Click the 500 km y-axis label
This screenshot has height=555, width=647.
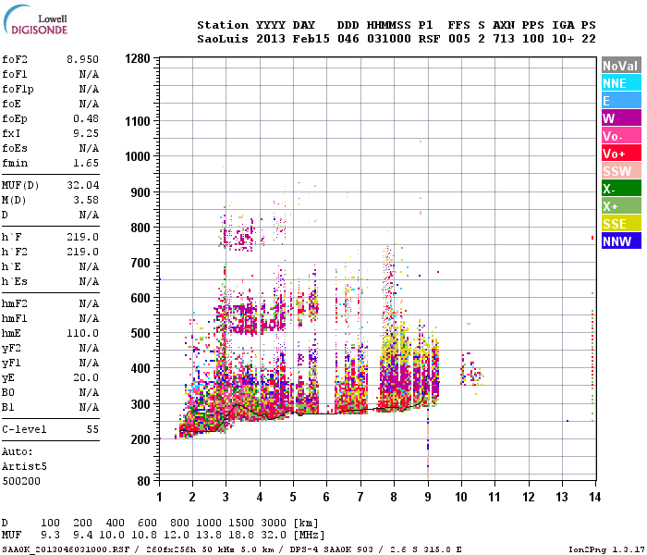[140, 333]
